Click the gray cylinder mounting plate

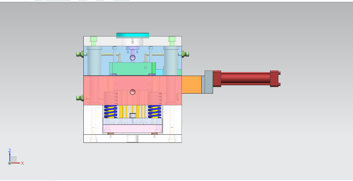click(x=209, y=82)
